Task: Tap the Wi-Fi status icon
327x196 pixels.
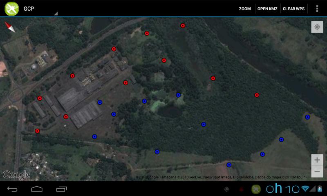Action: tap(305, 189)
